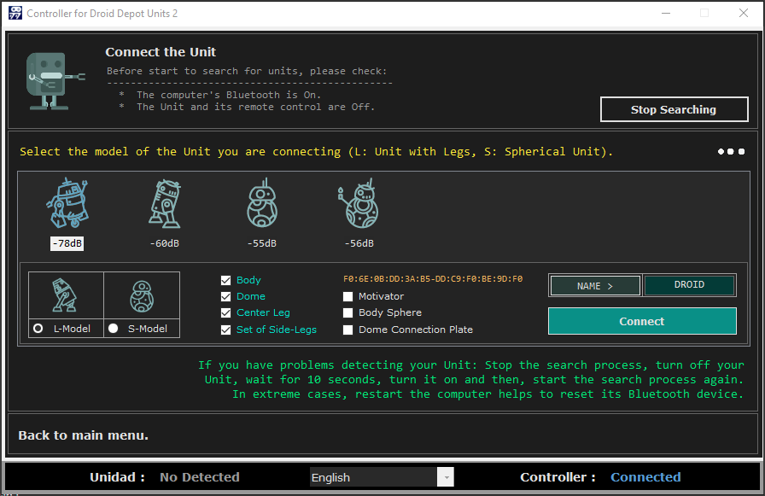Close the controller window
The image size is (765, 496).
[x=743, y=13]
